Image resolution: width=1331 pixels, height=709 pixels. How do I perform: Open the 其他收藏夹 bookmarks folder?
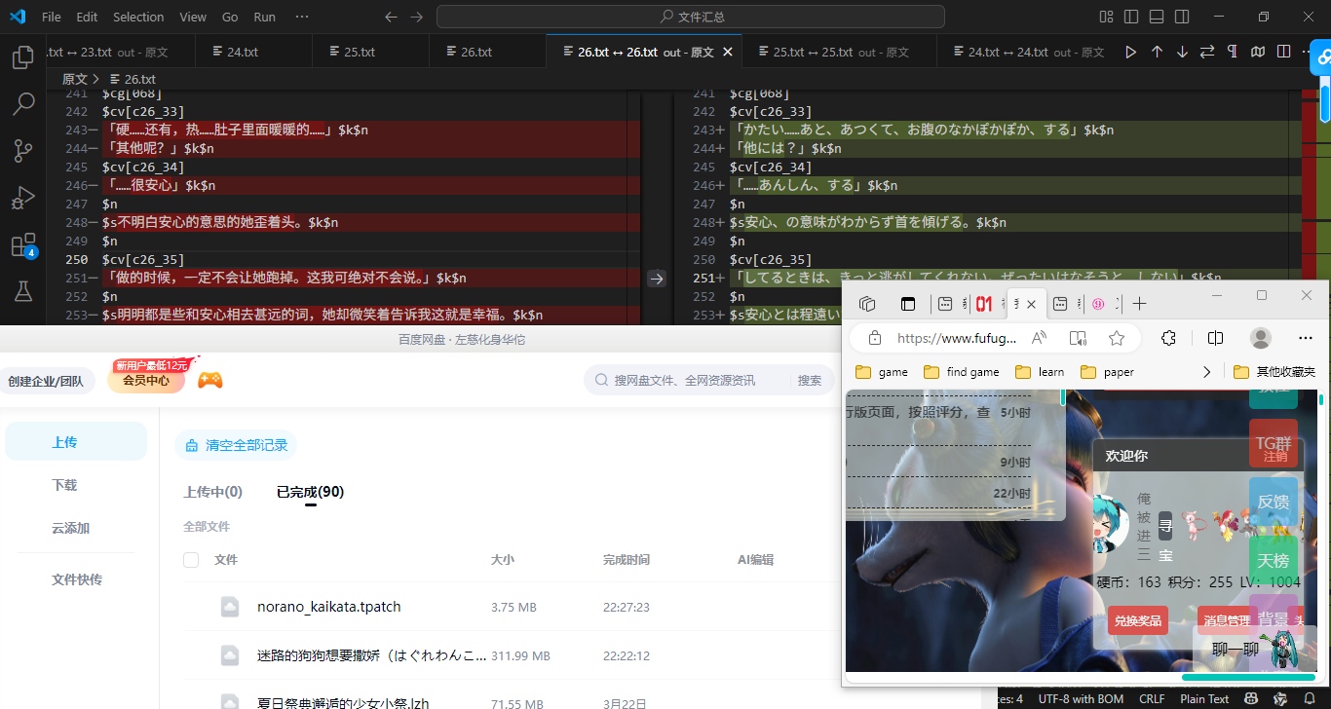(1274, 371)
